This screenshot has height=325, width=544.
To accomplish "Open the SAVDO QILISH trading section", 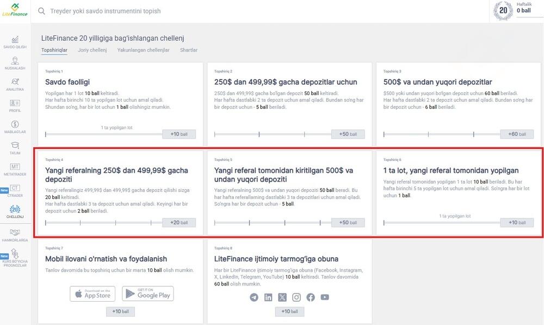I will click(x=15, y=43).
